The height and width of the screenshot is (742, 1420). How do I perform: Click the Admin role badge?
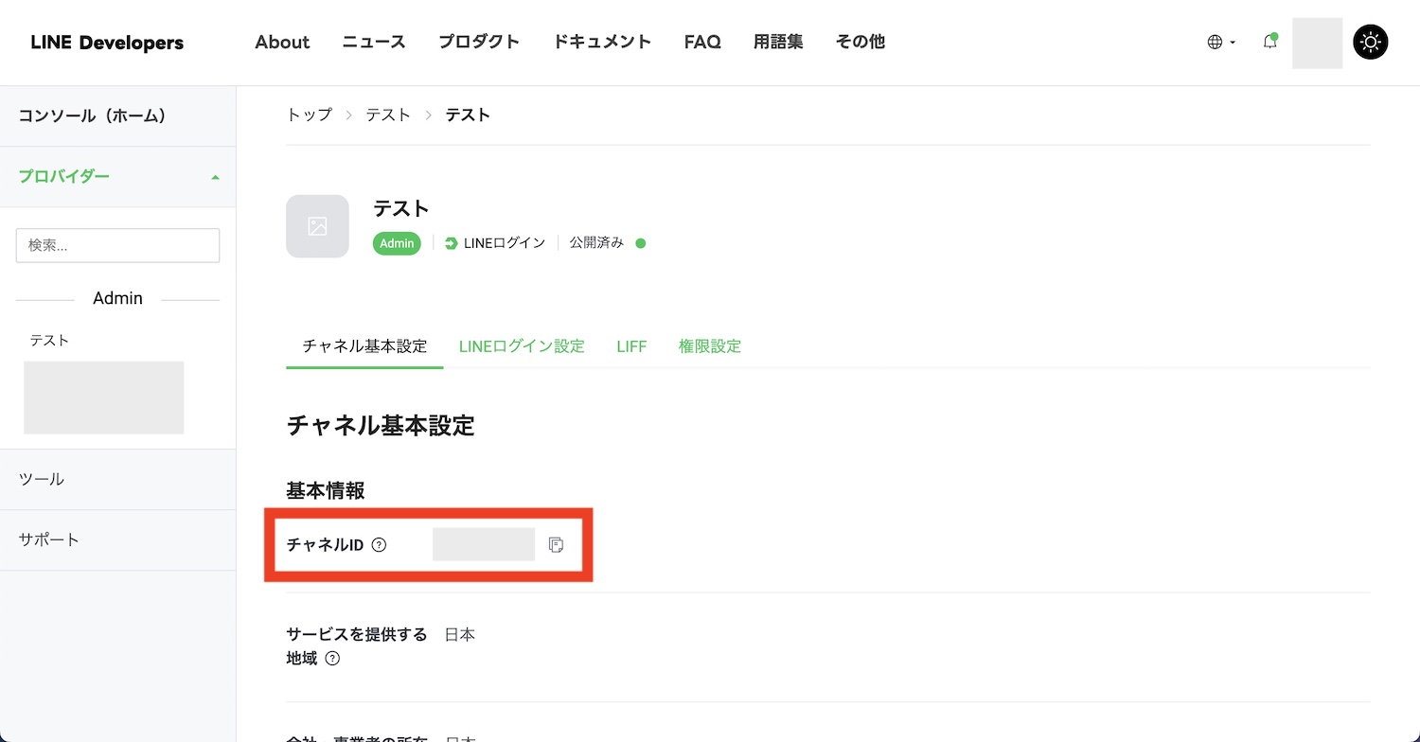(397, 243)
